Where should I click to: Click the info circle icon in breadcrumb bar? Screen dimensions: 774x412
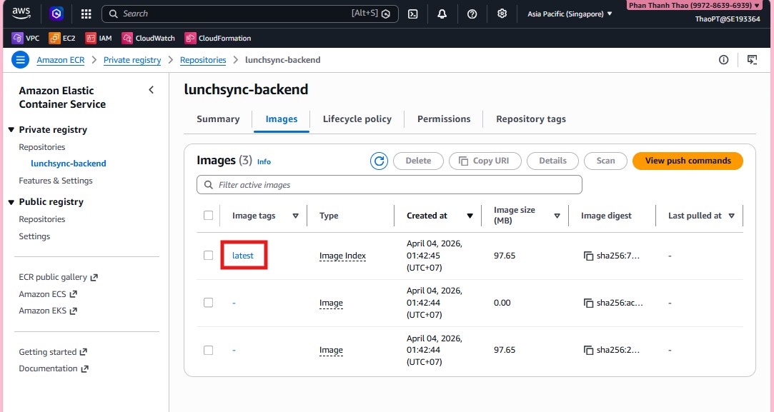click(724, 60)
